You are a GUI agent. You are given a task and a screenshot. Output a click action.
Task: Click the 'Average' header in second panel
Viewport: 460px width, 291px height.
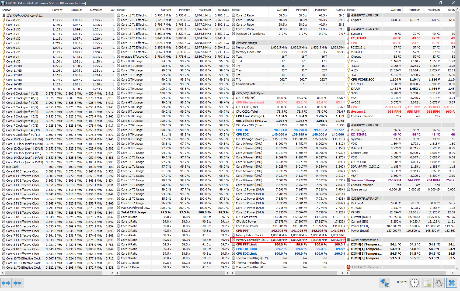(x=223, y=10)
